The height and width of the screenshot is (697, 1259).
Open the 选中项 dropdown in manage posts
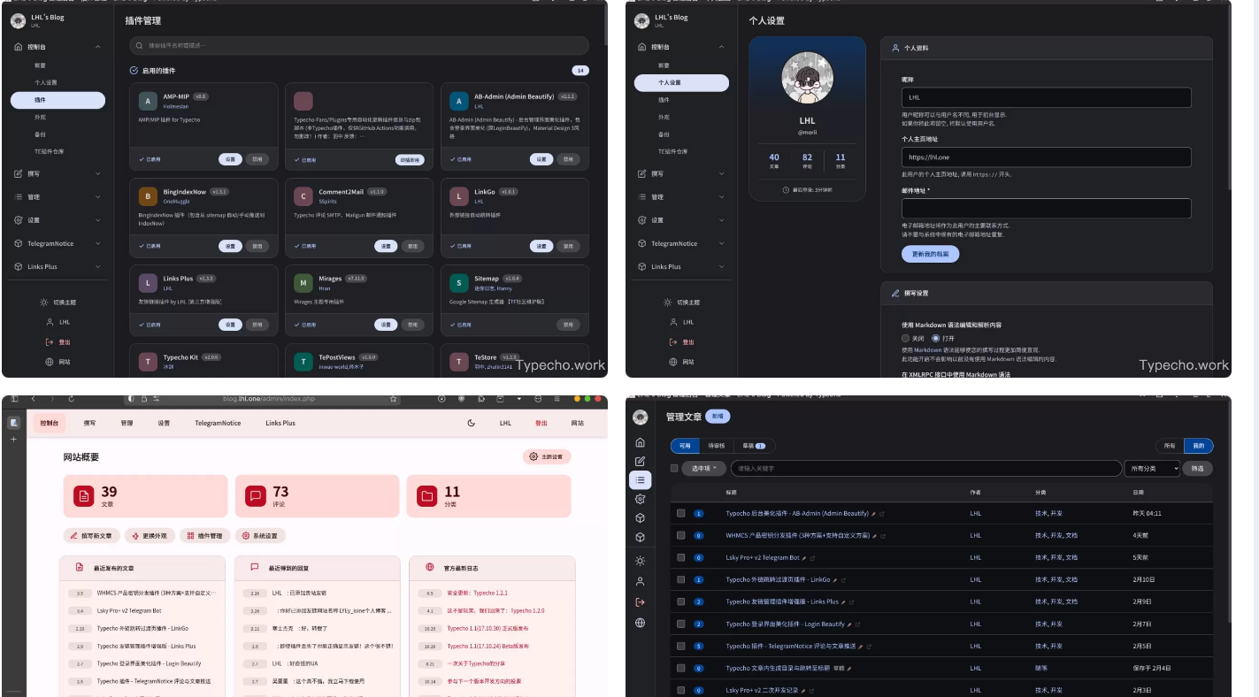click(704, 468)
